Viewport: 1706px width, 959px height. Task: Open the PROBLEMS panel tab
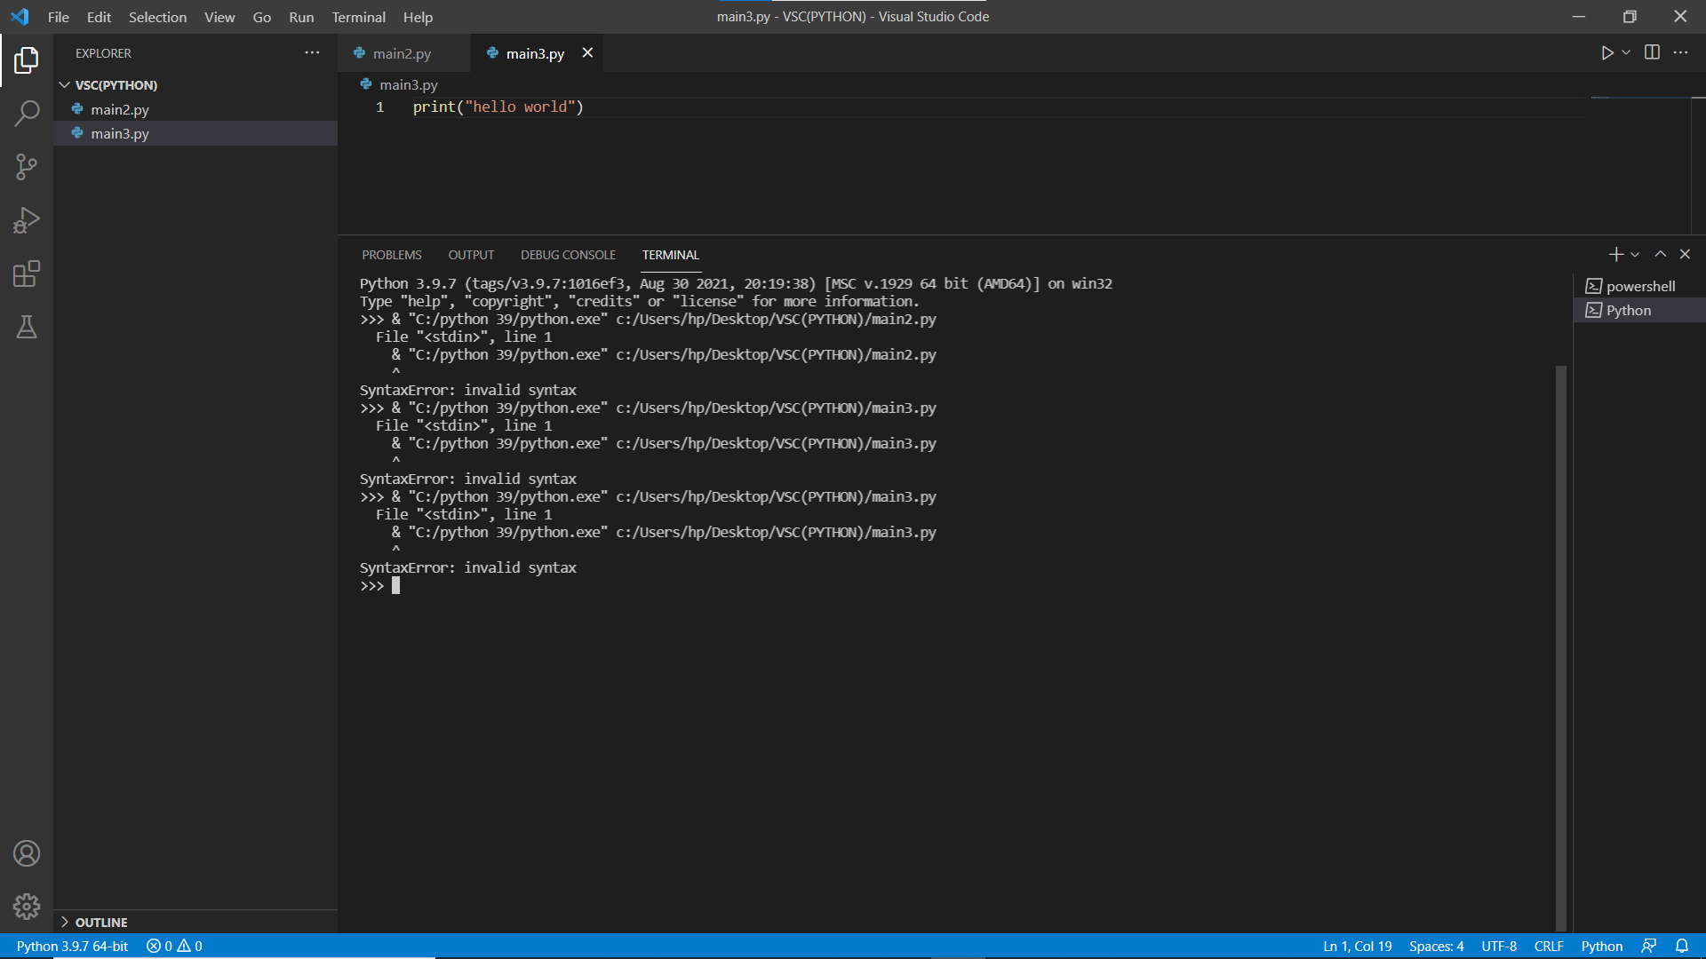point(392,255)
